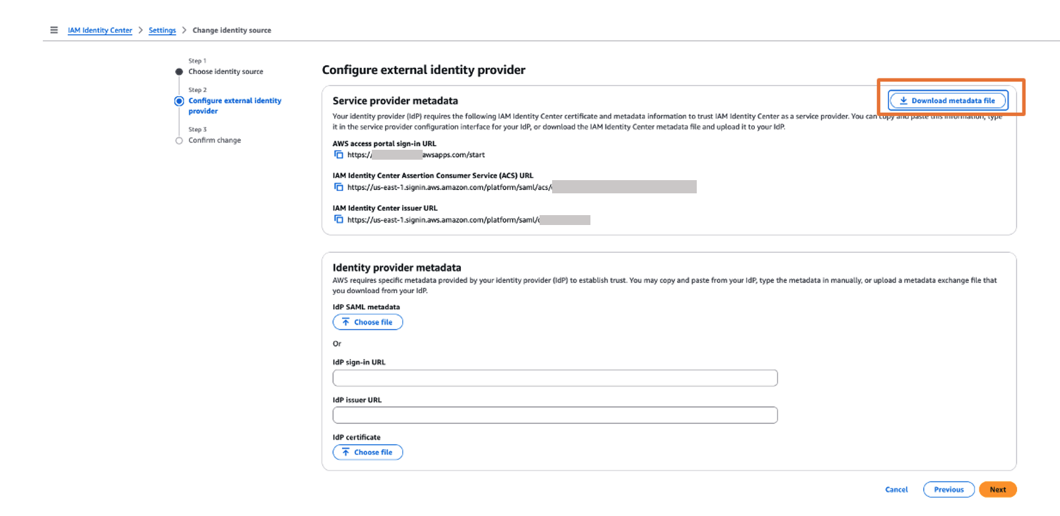Screen dimensions: 1060x516
Task: Select Step 3 Confirm change indicator
Action: (x=178, y=140)
